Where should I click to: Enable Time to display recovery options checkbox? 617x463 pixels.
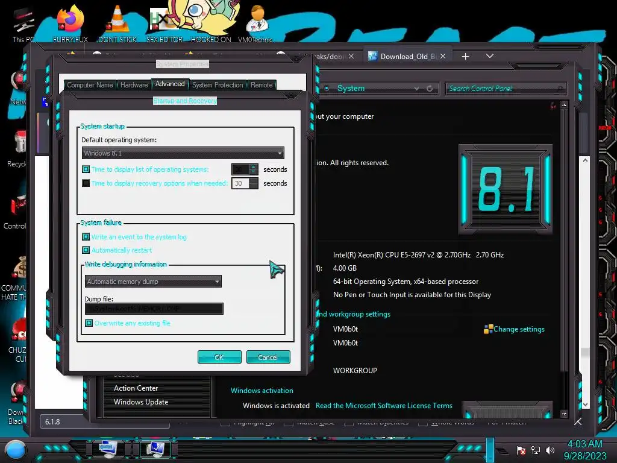[x=86, y=183]
